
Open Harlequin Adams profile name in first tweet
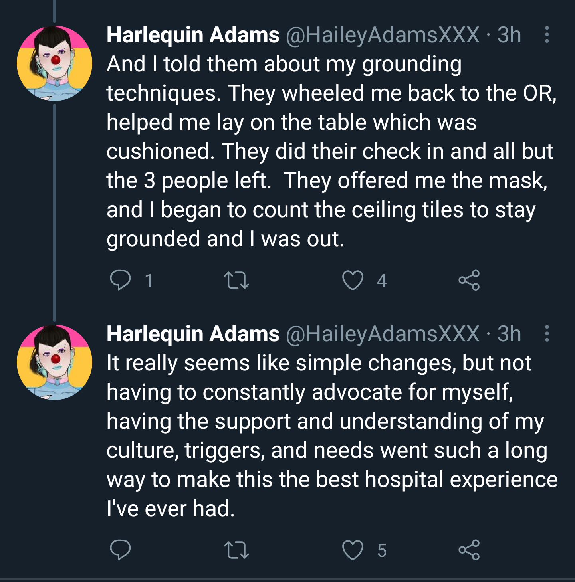tap(193, 35)
